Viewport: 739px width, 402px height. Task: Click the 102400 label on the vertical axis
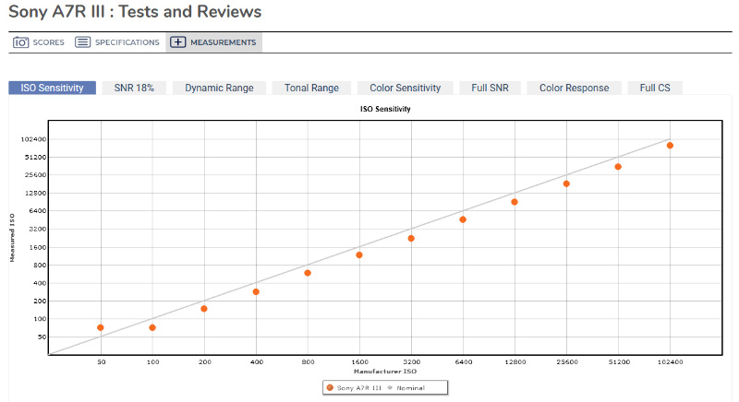click(33, 139)
